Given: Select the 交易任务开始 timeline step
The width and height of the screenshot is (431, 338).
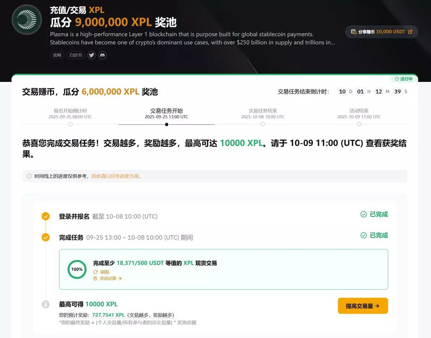Looking at the screenshot, I should [x=167, y=124].
